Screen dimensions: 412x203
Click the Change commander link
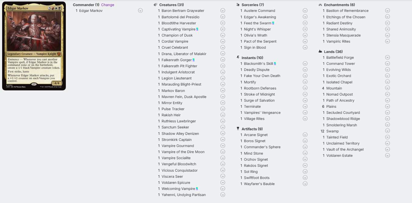pos(108,5)
